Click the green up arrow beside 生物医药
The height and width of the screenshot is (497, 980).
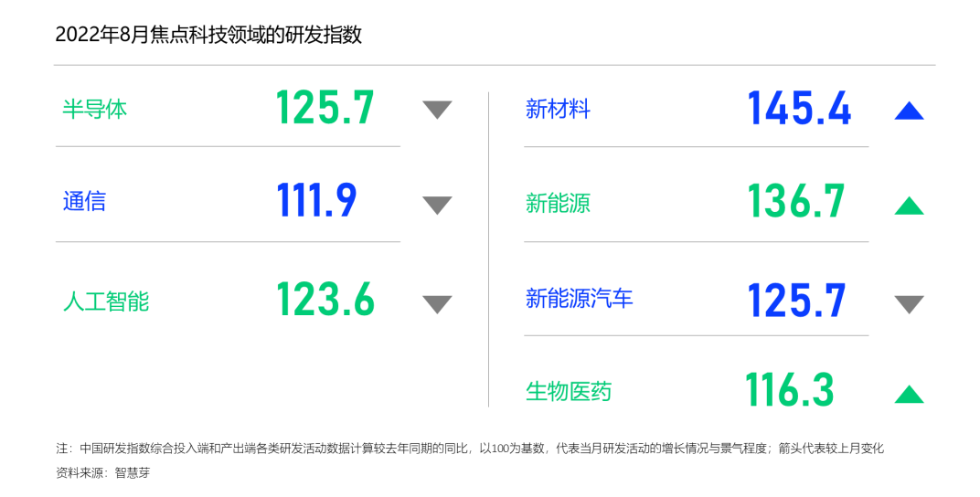tap(909, 394)
